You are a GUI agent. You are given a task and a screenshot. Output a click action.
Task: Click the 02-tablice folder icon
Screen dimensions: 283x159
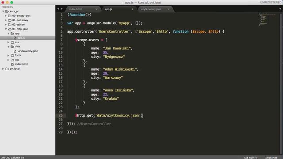(10, 25)
